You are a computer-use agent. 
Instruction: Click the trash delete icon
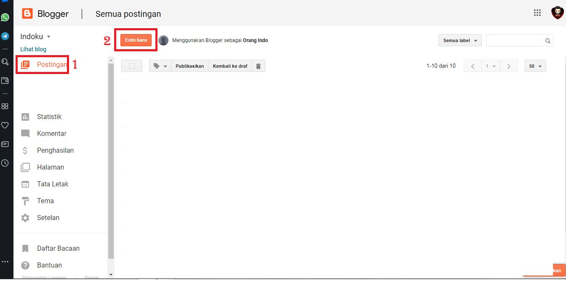coord(258,66)
